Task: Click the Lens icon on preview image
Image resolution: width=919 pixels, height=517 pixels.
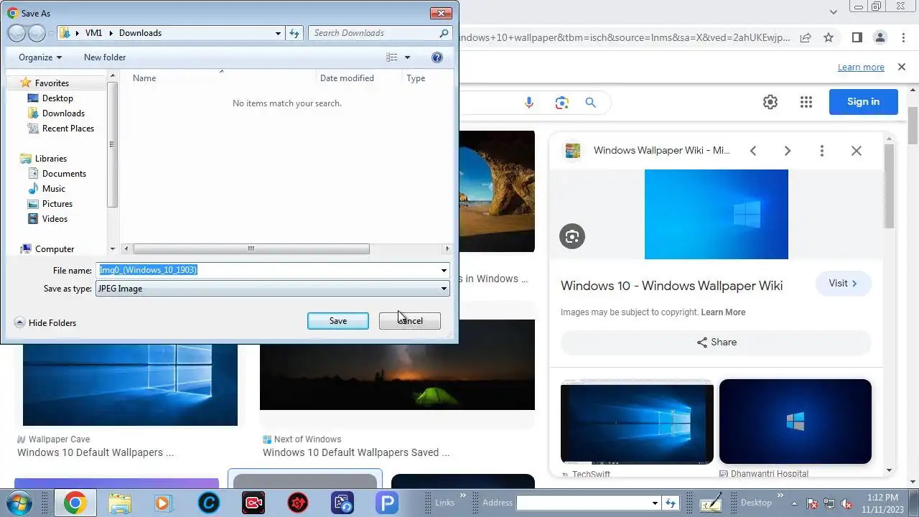Action: pyautogui.click(x=572, y=236)
